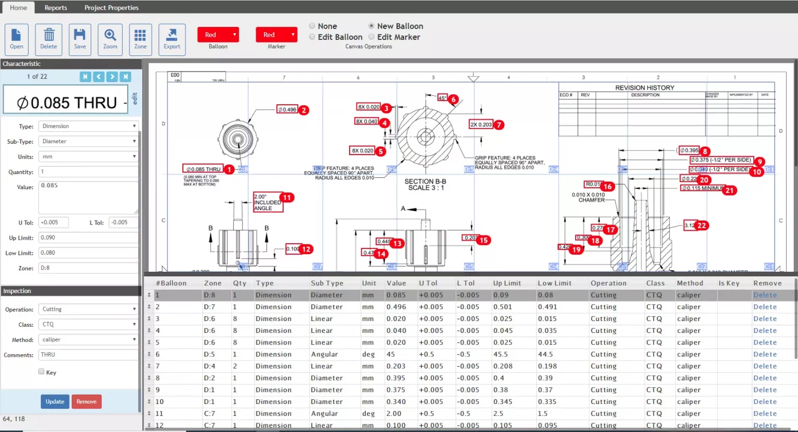This screenshot has width=798, height=432.
Task: Click the Zone grid icon
Action: point(140,39)
